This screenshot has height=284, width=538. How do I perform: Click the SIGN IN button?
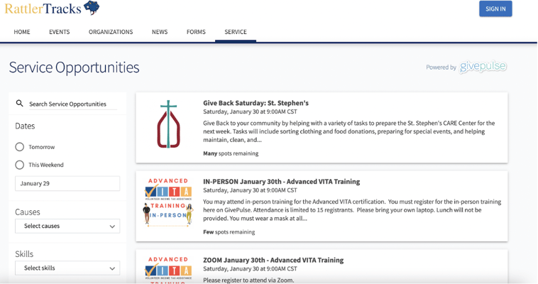tap(495, 9)
